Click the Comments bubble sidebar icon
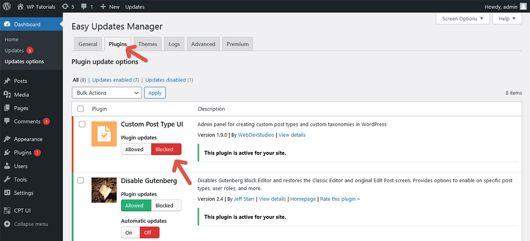 (x=7, y=121)
